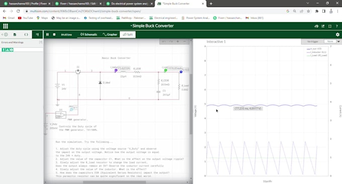The height and width of the screenshot is (184, 342).
Task: Switch to the Grapher view tab
Action: coord(110,35)
